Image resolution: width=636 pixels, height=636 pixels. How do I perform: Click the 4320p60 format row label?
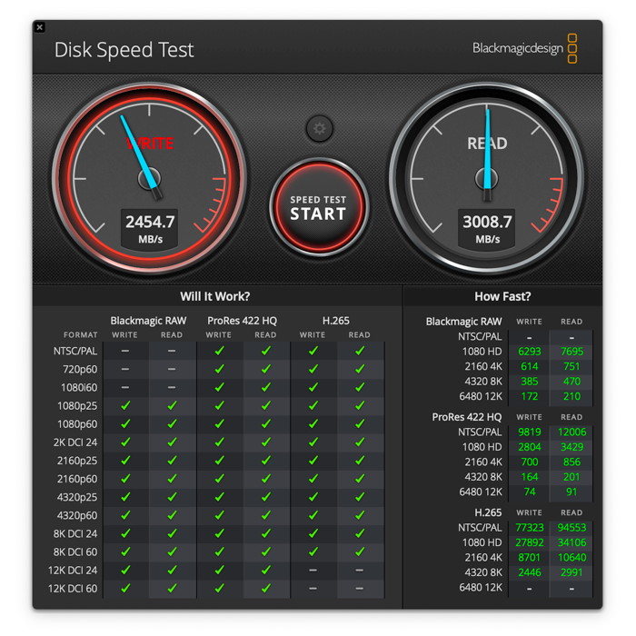77,515
